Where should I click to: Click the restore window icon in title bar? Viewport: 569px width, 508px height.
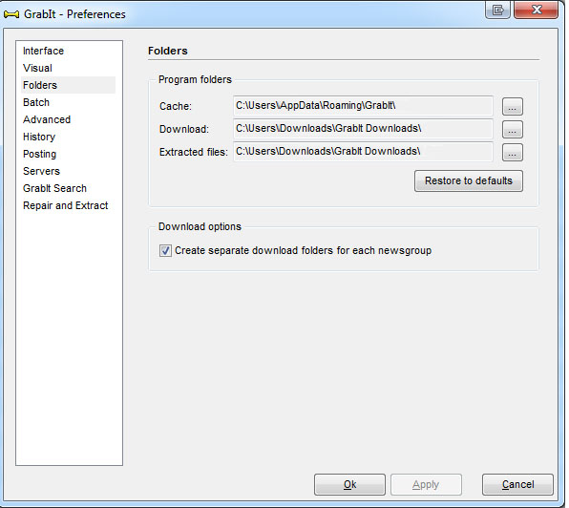[x=497, y=10]
